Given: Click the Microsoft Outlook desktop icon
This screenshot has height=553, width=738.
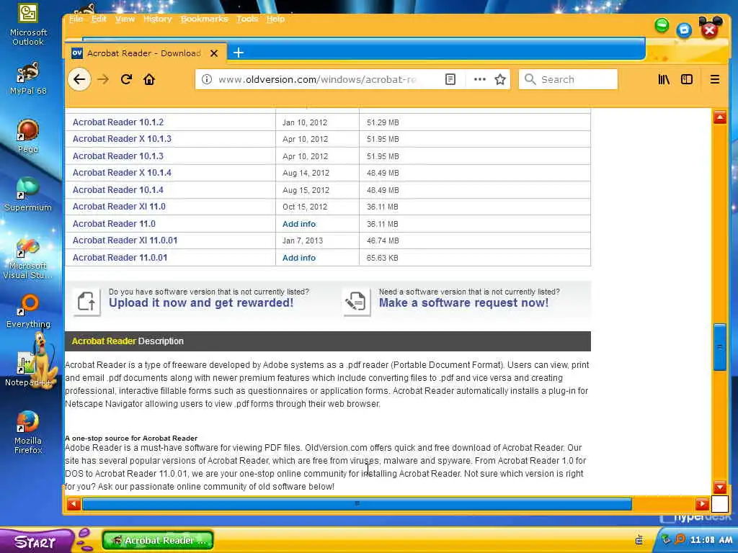Looking at the screenshot, I should 28,24.
